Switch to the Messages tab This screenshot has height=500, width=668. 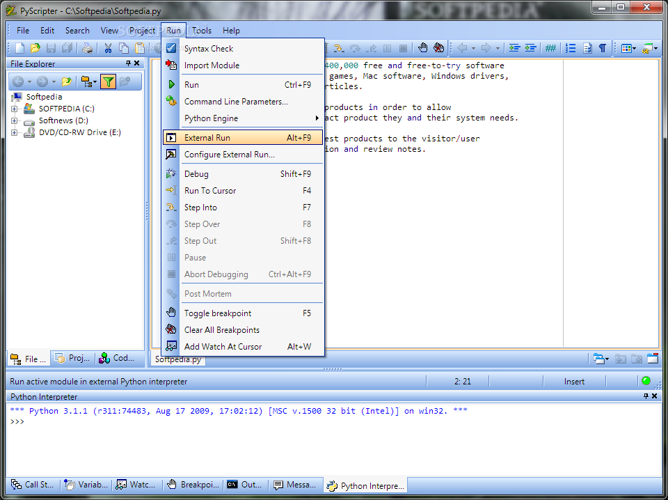coord(295,485)
